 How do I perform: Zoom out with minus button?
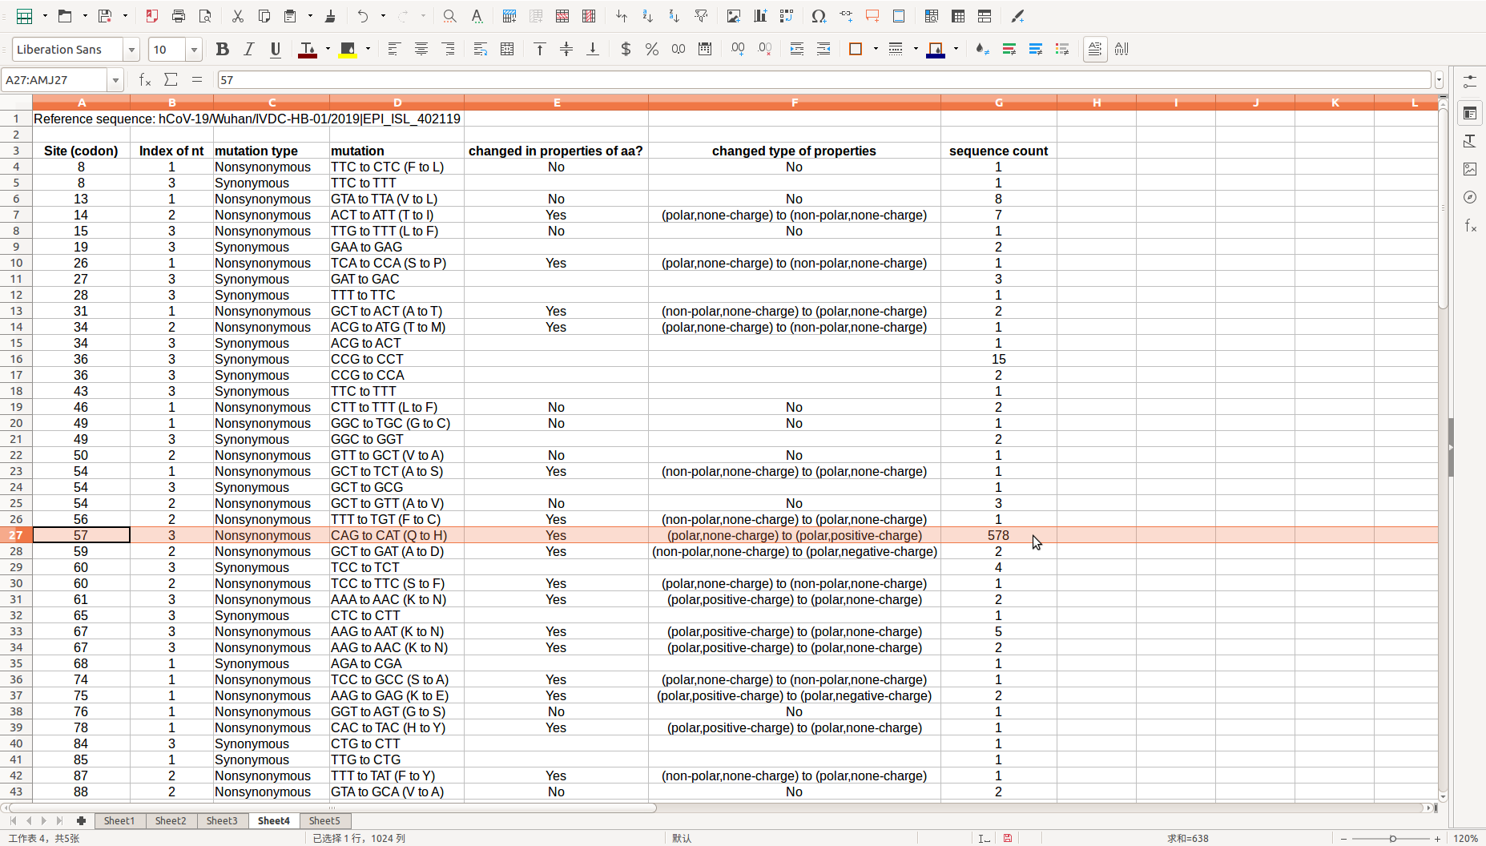(x=1343, y=838)
